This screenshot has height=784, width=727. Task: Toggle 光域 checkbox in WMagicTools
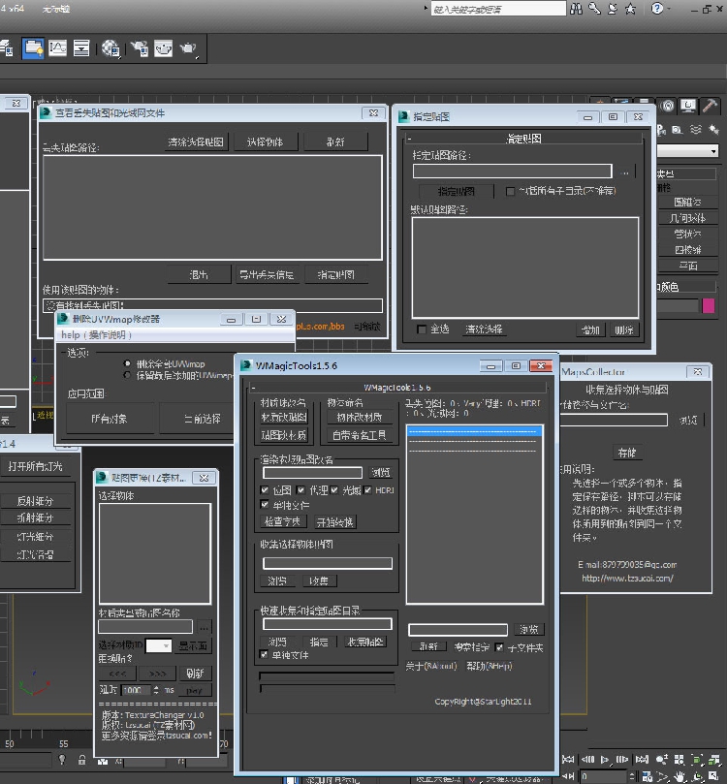click(334, 490)
